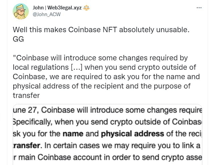The image size is (211, 165).
Task: Click the quoted line starting "Coinbase will introduce"
Action: pos(100,58)
